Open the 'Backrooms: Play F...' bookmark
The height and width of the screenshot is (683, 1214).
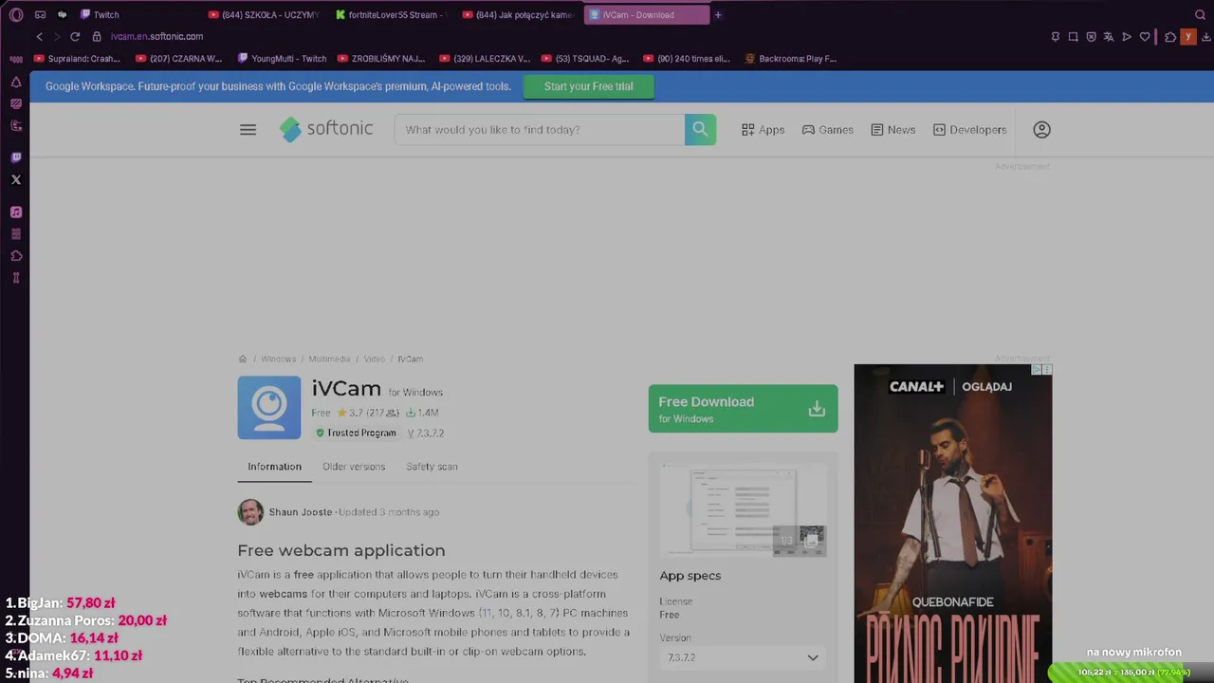pyautogui.click(x=790, y=59)
